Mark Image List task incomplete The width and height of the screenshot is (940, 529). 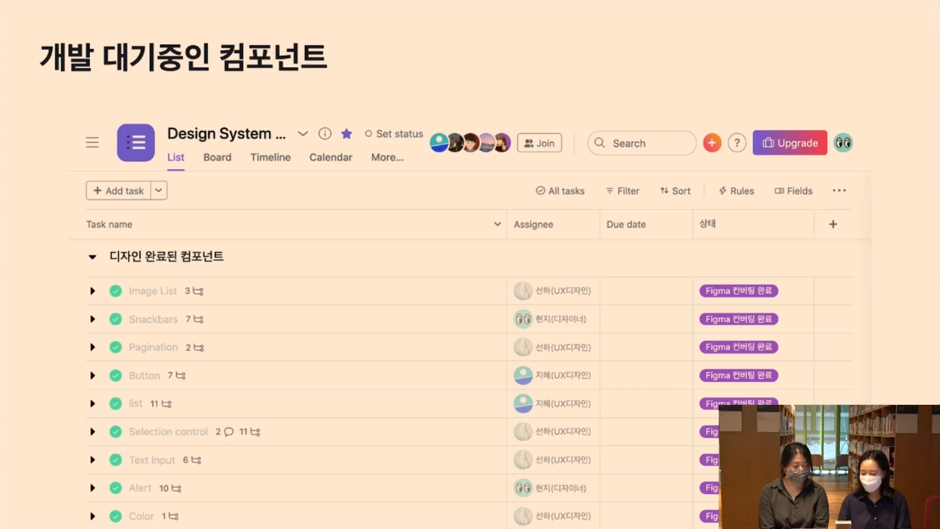[x=116, y=291]
